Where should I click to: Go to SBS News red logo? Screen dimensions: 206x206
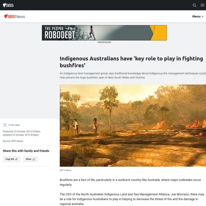coord(14,16)
